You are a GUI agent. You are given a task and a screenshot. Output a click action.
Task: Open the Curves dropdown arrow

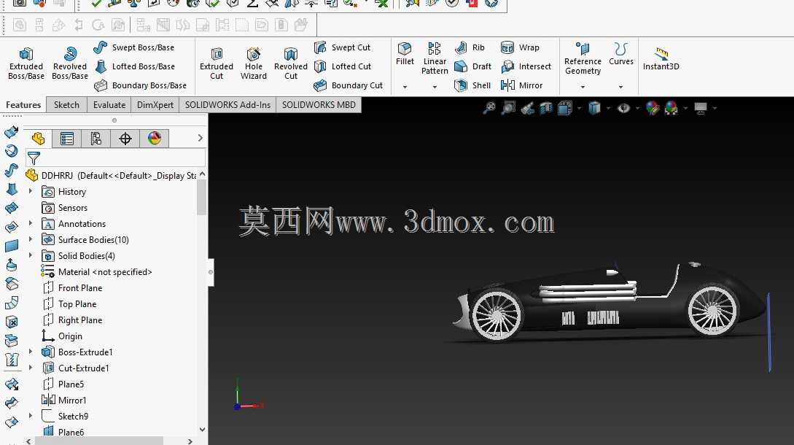[620, 87]
